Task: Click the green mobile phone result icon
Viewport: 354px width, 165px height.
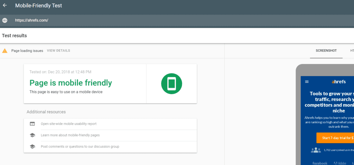Action: click(x=171, y=84)
